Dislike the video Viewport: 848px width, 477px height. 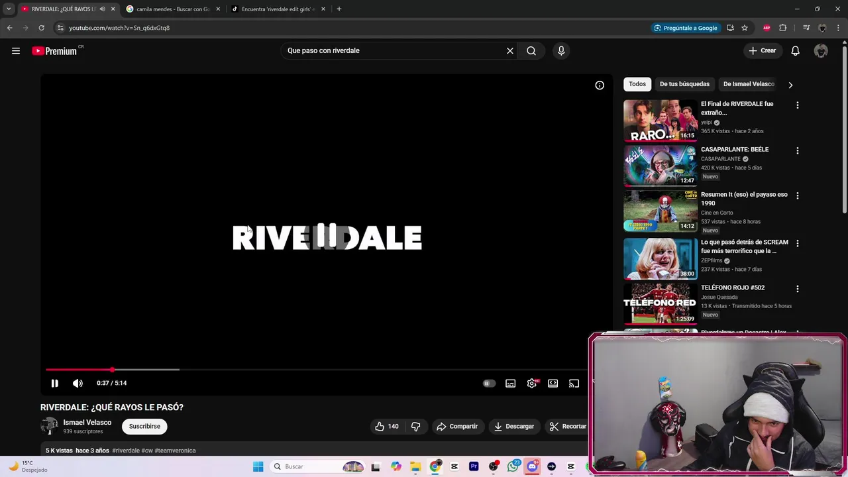click(415, 427)
